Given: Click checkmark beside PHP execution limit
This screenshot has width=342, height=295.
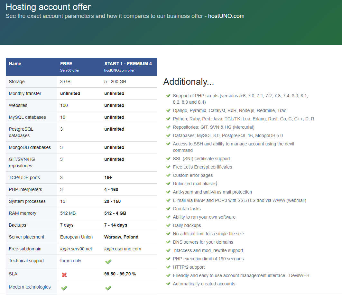Looking at the screenshot, I should [x=168, y=259].
